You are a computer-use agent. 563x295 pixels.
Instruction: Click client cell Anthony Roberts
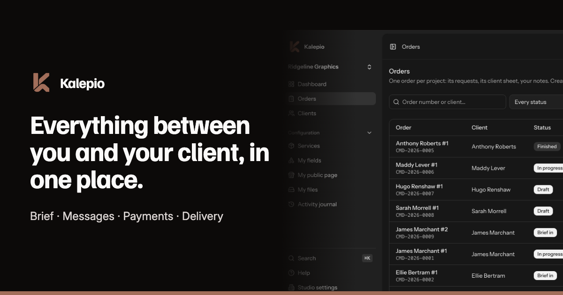click(x=494, y=147)
